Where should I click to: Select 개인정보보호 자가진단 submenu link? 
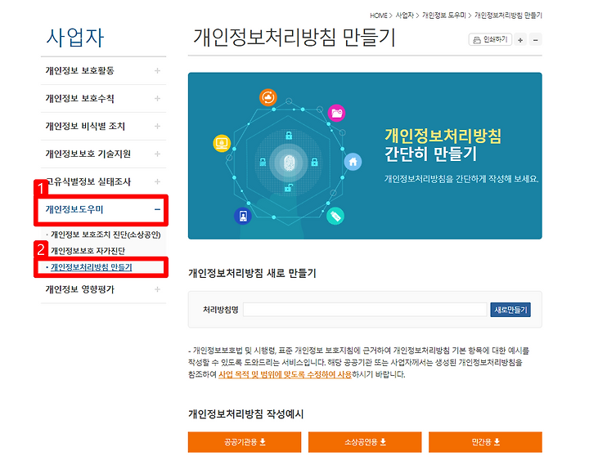(88, 251)
